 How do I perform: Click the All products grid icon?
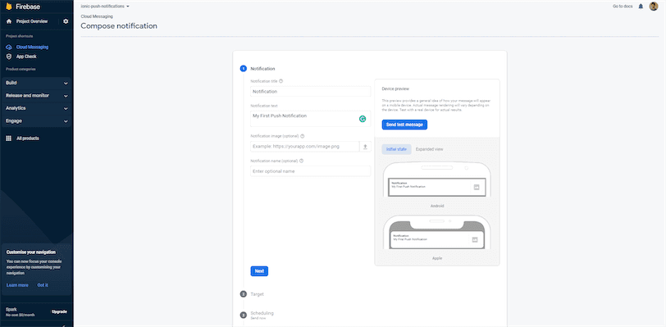pyautogui.click(x=9, y=139)
